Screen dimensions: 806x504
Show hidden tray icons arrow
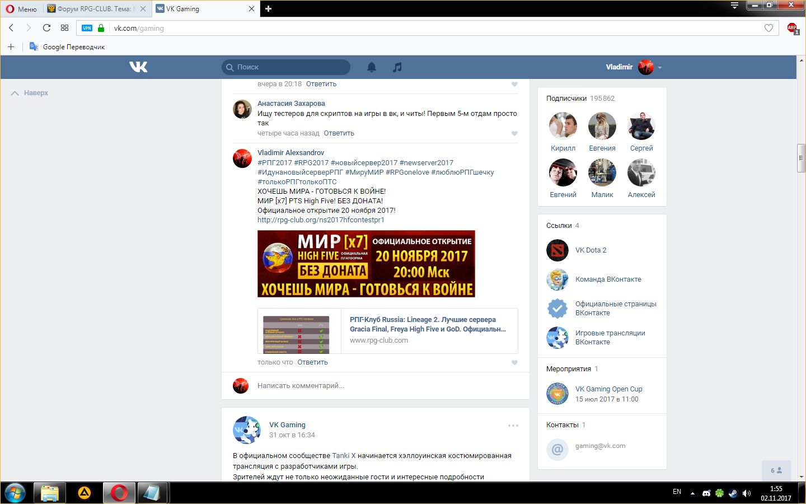tap(692, 493)
